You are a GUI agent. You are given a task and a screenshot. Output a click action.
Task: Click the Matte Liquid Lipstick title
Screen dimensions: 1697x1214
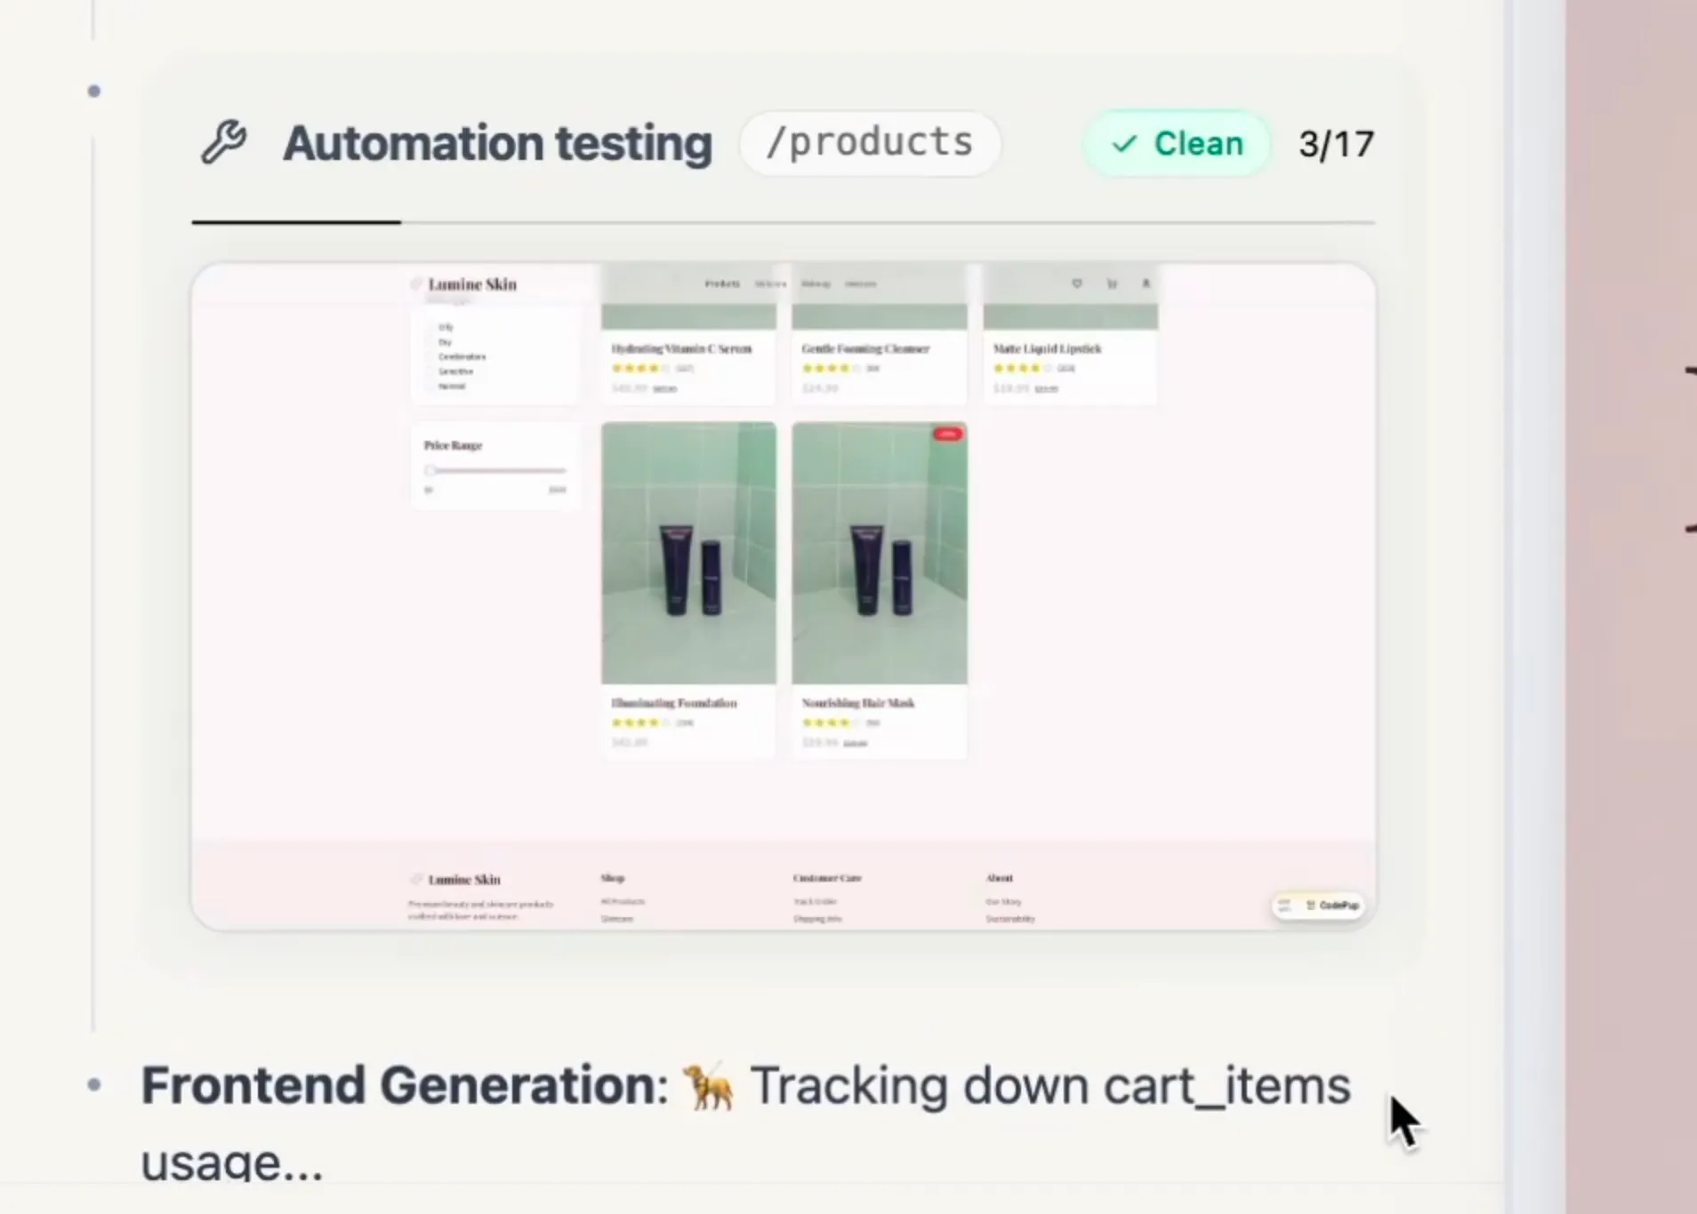[x=1047, y=348]
